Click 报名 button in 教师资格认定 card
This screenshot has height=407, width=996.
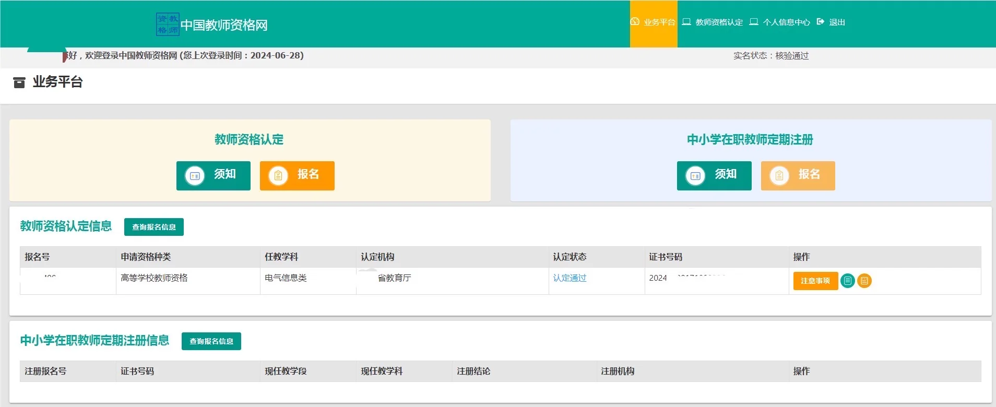click(x=297, y=176)
